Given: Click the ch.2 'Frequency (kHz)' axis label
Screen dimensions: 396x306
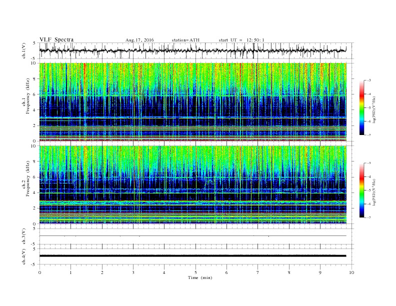Looking at the screenshot, I should pyautogui.click(x=28, y=178).
